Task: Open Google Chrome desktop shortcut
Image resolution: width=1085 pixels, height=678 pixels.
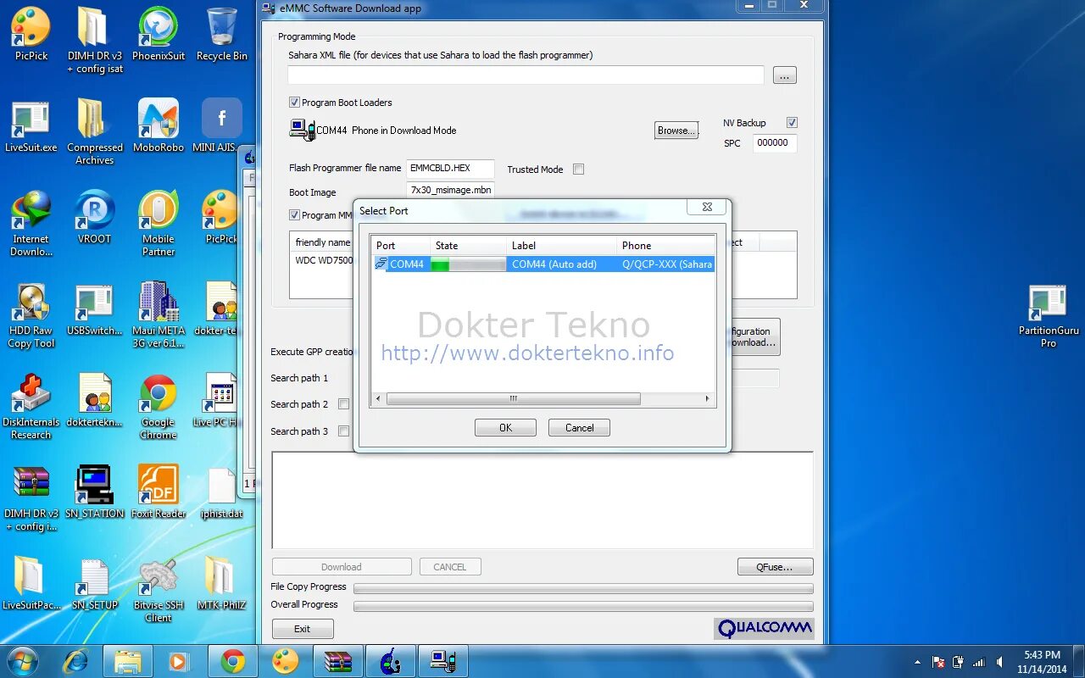Action: pyautogui.click(x=159, y=407)
